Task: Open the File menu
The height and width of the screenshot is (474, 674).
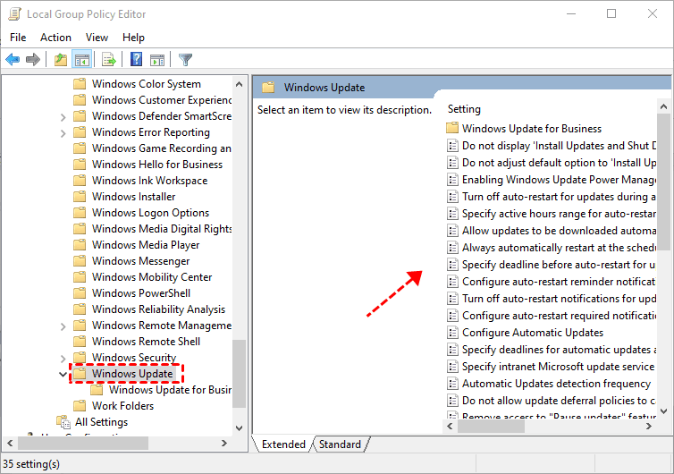Action: pyautogui.click(x=18, y=38)
